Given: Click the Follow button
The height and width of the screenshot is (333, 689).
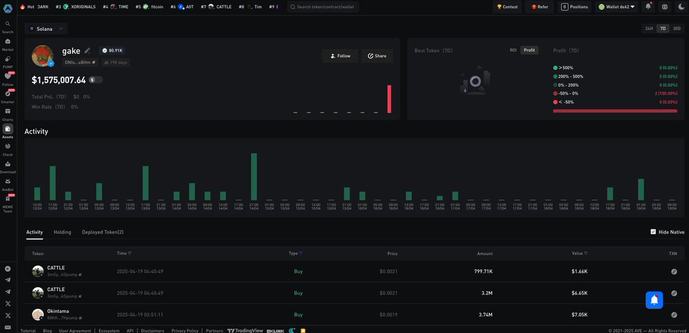Looking at the screenshot, I should tap(340, 56).
